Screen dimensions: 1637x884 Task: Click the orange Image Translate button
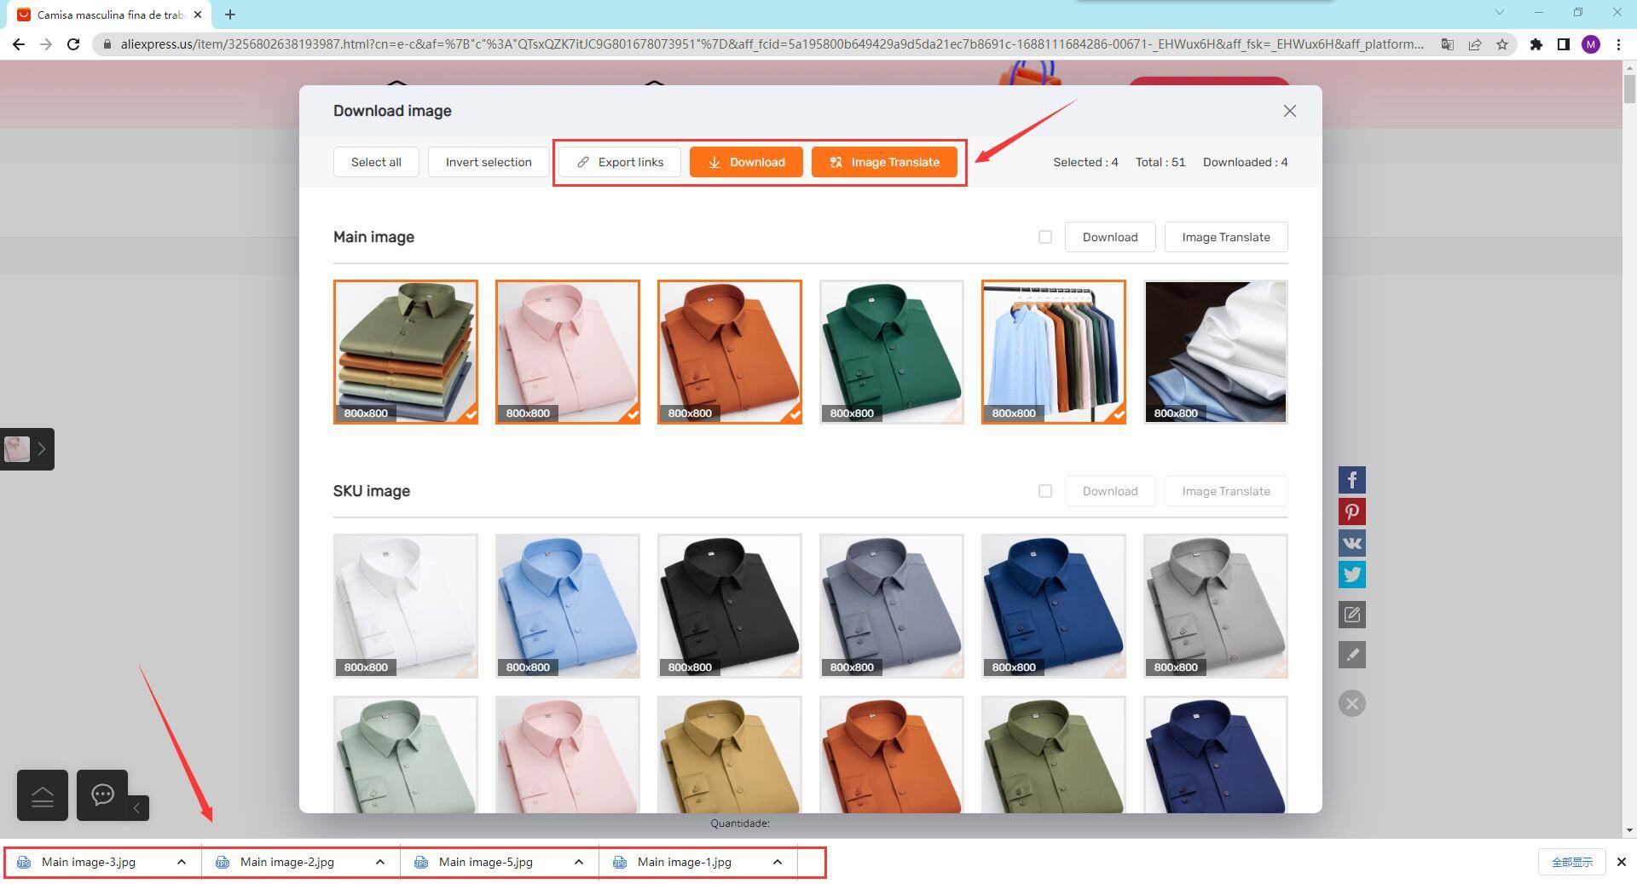pos(884,162)
